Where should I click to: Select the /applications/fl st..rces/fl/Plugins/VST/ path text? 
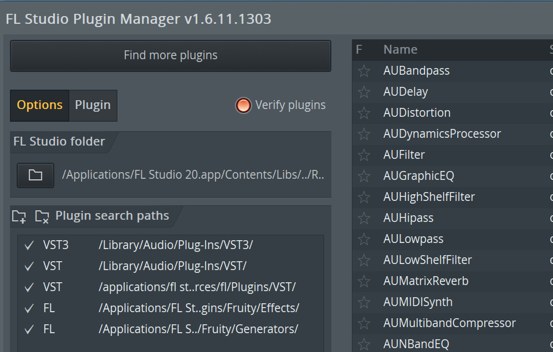197,287
